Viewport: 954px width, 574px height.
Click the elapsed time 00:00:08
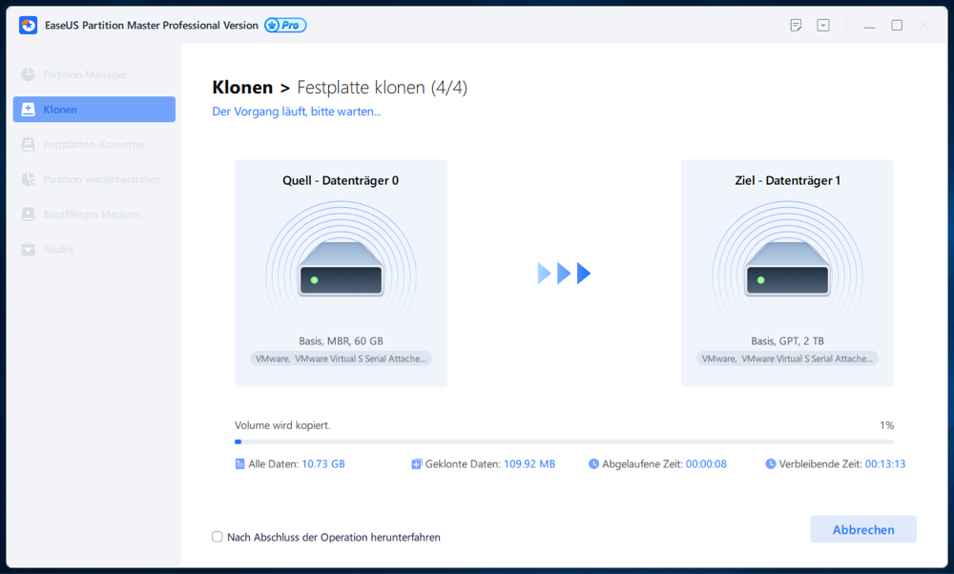click(706, 464)
